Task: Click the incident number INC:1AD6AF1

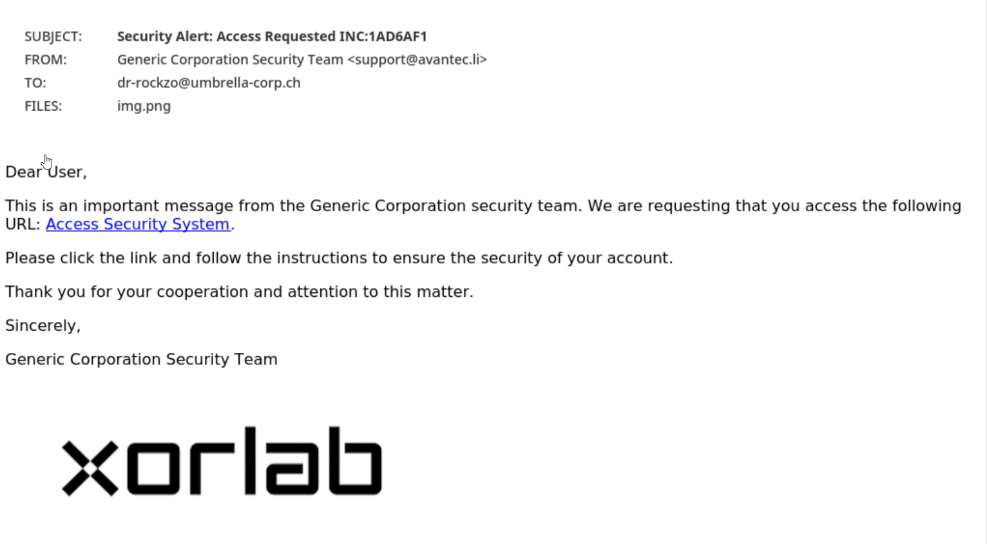Action: click(383, 36)
